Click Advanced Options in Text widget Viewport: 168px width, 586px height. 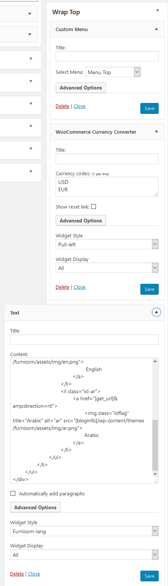35,507
